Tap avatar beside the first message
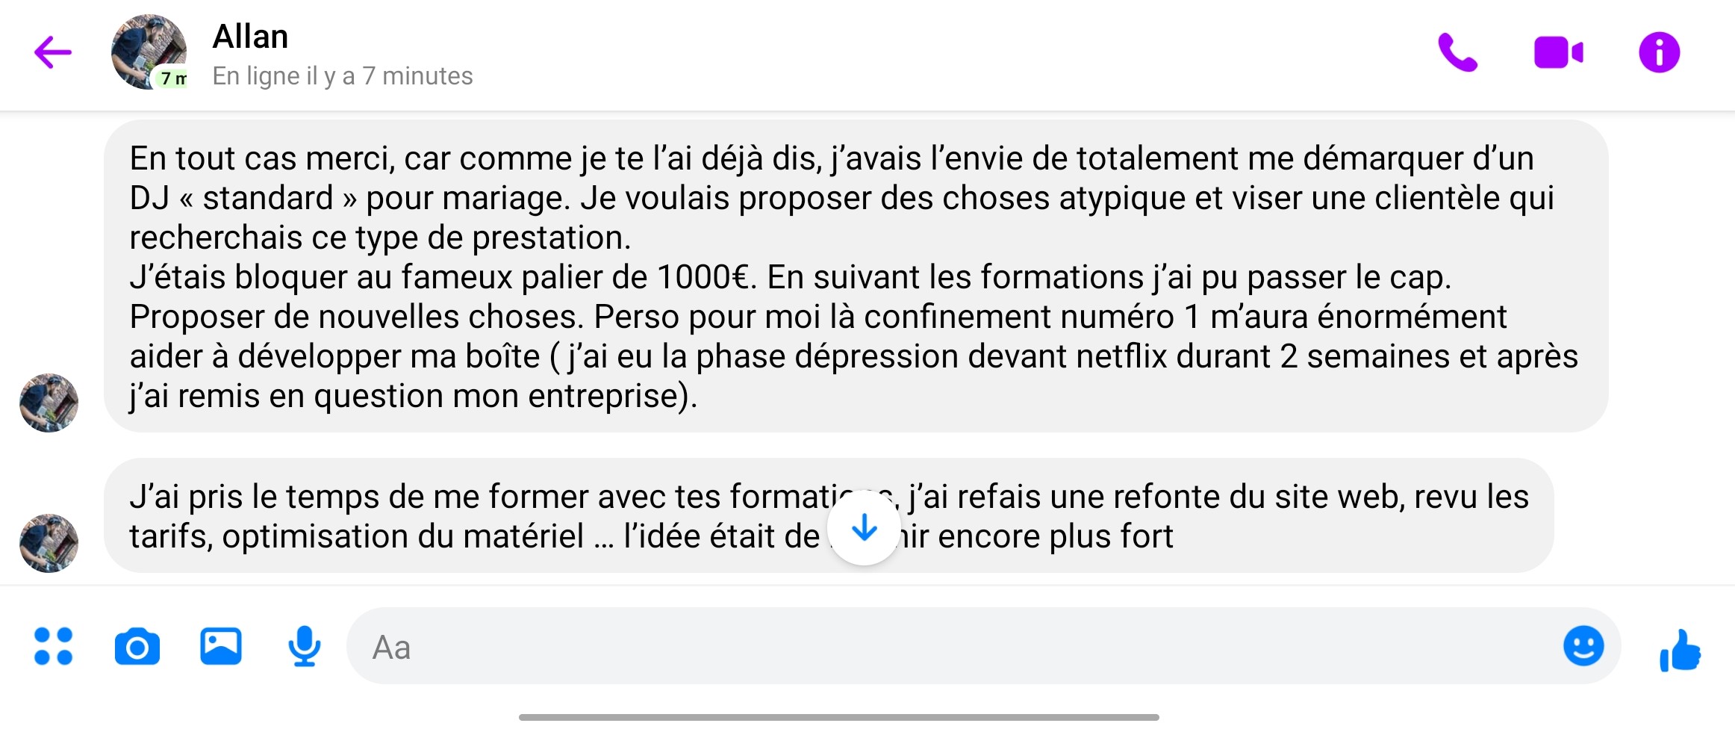 pos(49,403)
